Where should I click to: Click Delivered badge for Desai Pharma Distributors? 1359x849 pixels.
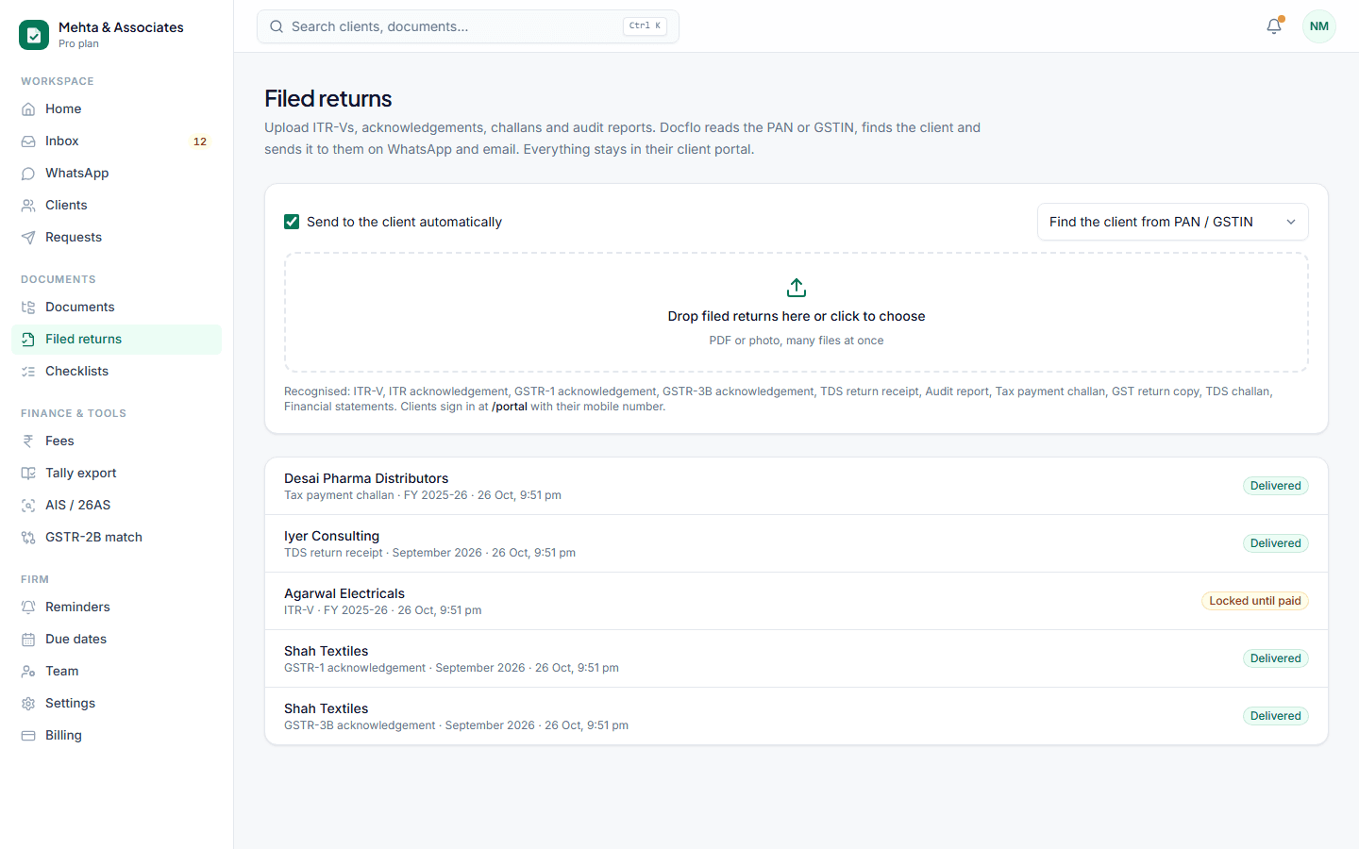point(1276,486)
